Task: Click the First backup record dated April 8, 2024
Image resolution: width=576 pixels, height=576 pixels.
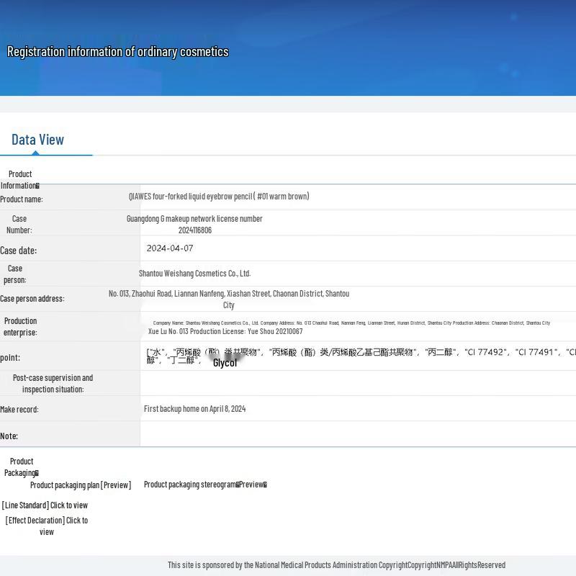Action: 194,409
